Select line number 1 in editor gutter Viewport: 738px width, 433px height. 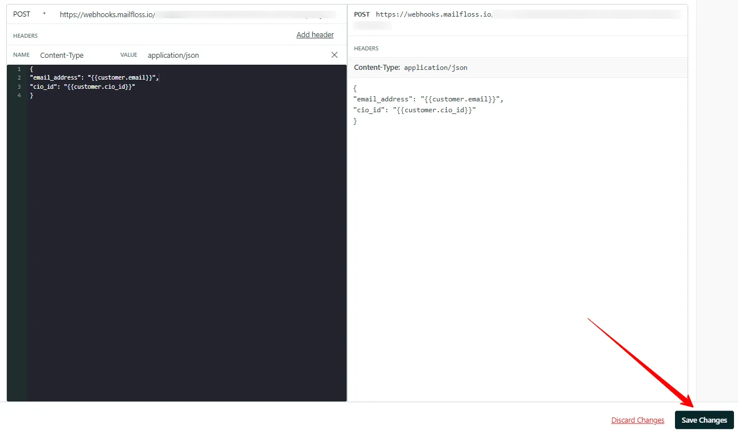tap(19, 69)
